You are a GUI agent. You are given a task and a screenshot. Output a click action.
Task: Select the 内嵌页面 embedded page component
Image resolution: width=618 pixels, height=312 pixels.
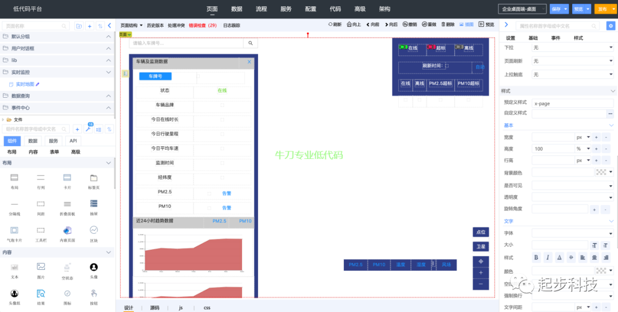tap(68, 230)
